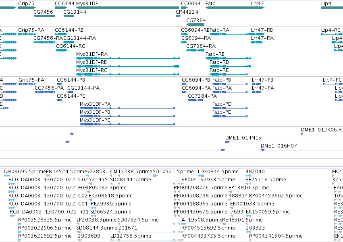Click the Fatp-PD protein label
The image size is (343, 242).
pyautogui.click(x=222, y=104)
